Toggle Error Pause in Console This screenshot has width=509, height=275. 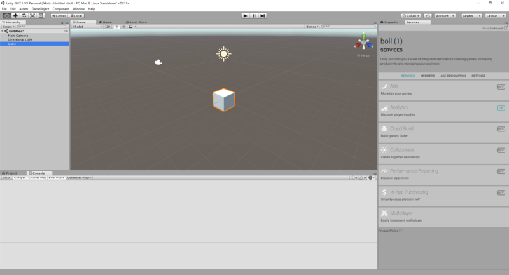pos(57,177)
